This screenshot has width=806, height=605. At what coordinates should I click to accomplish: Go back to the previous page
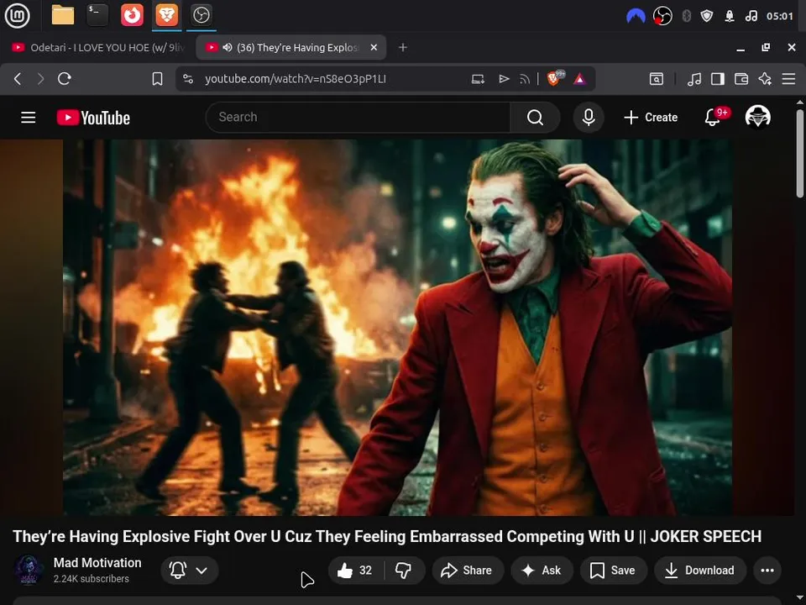pyautogui.click(x=18, y=79)
